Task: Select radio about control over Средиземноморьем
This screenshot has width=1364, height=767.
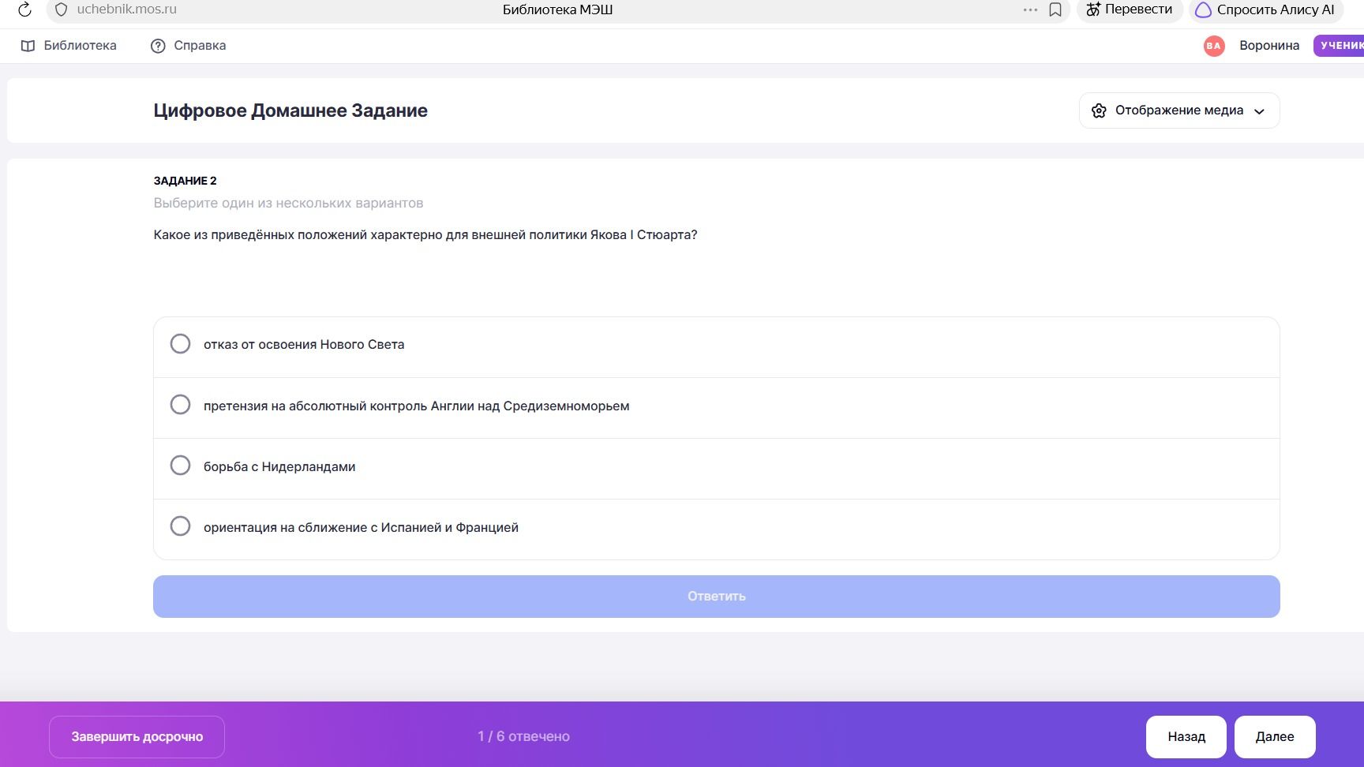Action: click(181, 405)
